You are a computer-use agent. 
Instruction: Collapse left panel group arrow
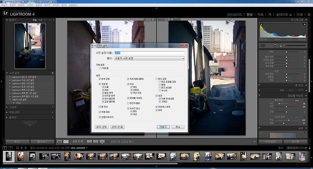click(1, 81)
